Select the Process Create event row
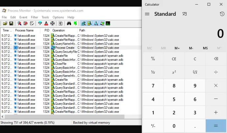Image resolution: width=227 pixels, height=133 pixels. pyautogui.click(x=66, y=48)
